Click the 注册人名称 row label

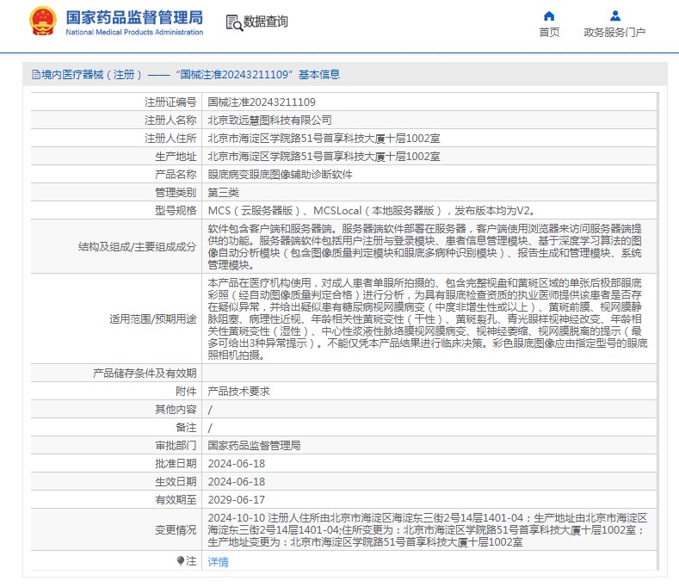pos(170,120)
